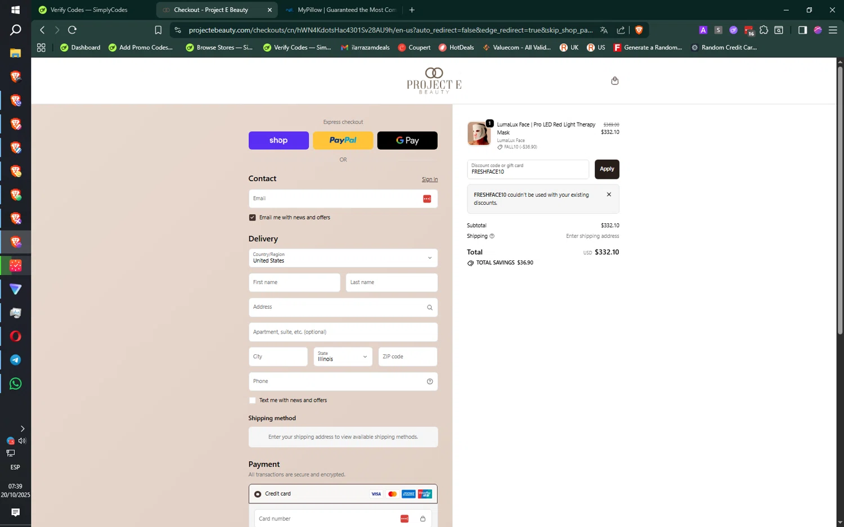Open the Generate a Random bookmark
This screenshot has width=844, height=527.
point(648,47)
